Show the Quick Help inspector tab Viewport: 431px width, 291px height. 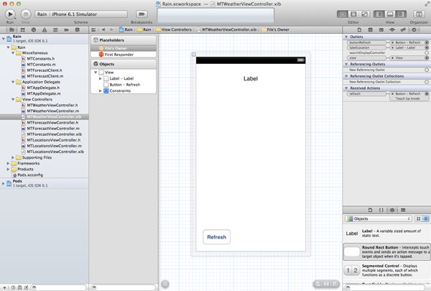pyautogui.click(x=370, y=29)
